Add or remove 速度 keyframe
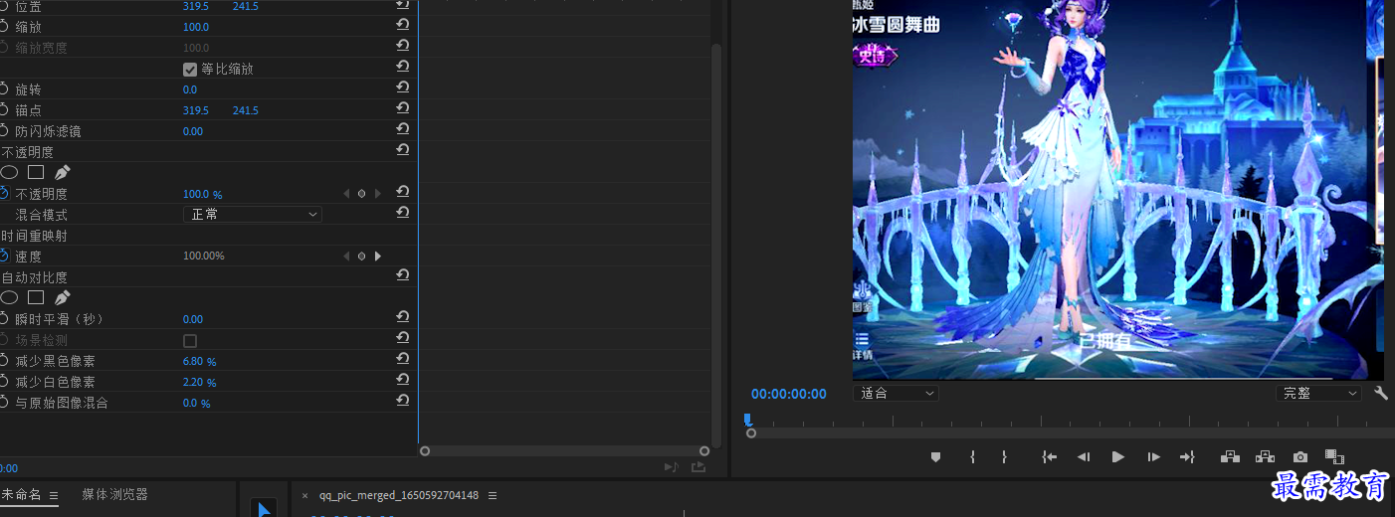1395x517 pixels. coord(361,257)
